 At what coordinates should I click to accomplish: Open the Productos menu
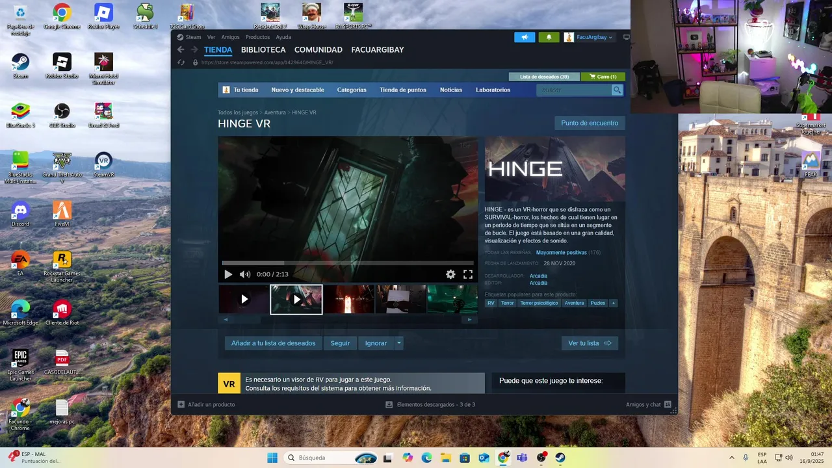click(x=257, y=37)
